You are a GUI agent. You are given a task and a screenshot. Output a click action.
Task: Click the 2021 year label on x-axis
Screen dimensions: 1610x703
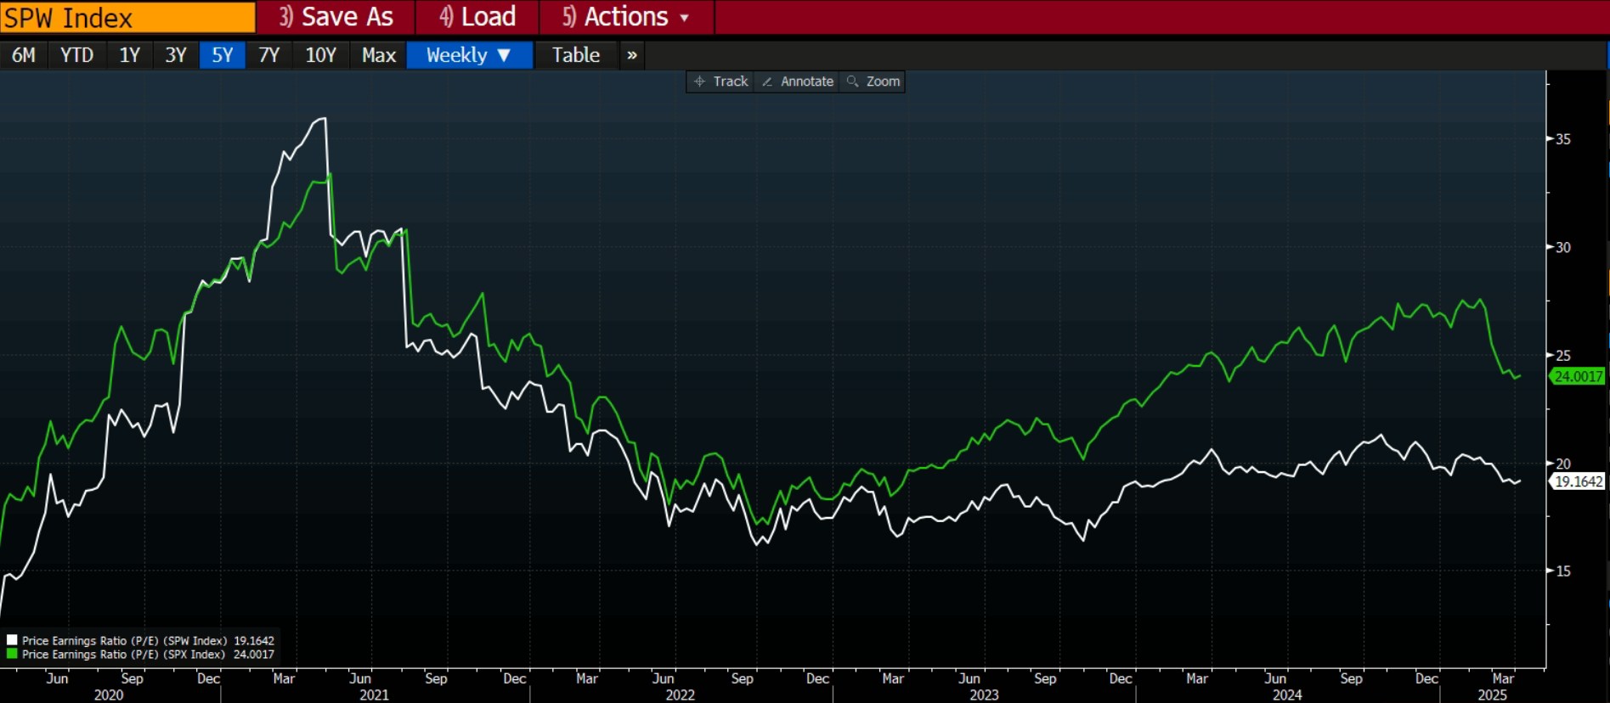point(374,695)
